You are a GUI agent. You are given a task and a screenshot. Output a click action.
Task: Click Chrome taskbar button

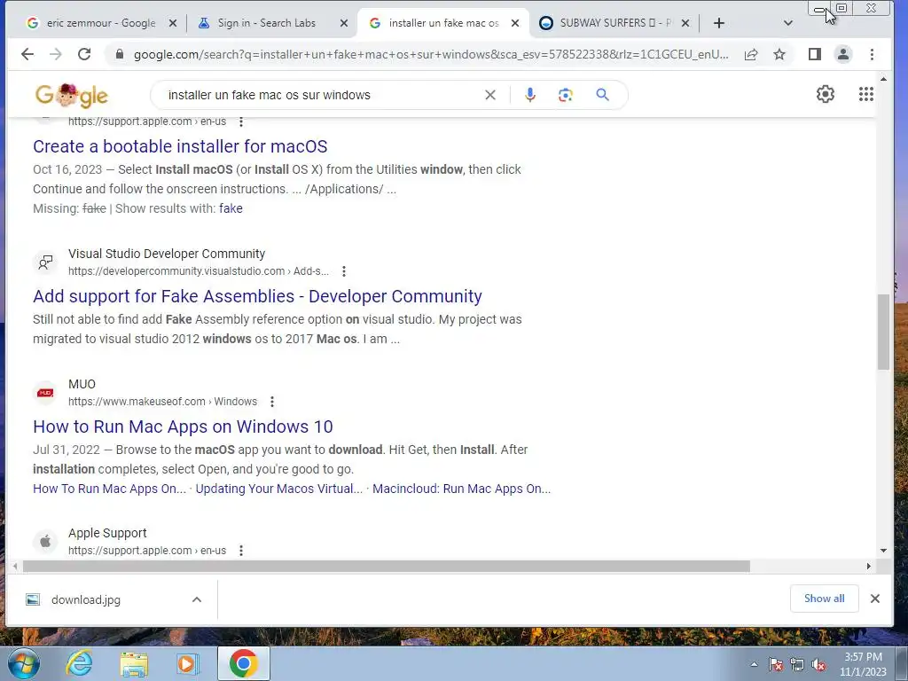[x=244, y=663]
